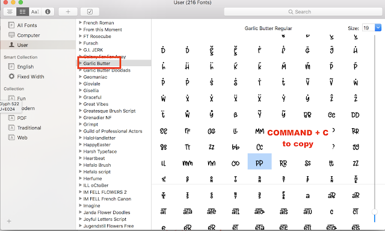Image resolution: width=385 pixels, height=231 pixels.
Task: Select the aTo ligature glyph
Action: (x=259, y=211)
